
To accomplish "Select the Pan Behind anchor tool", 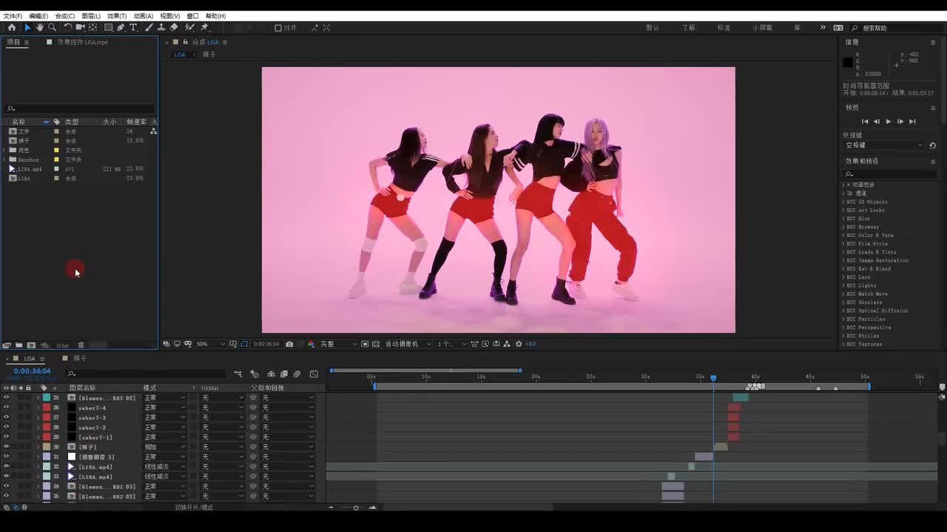I will click(92, 27).
